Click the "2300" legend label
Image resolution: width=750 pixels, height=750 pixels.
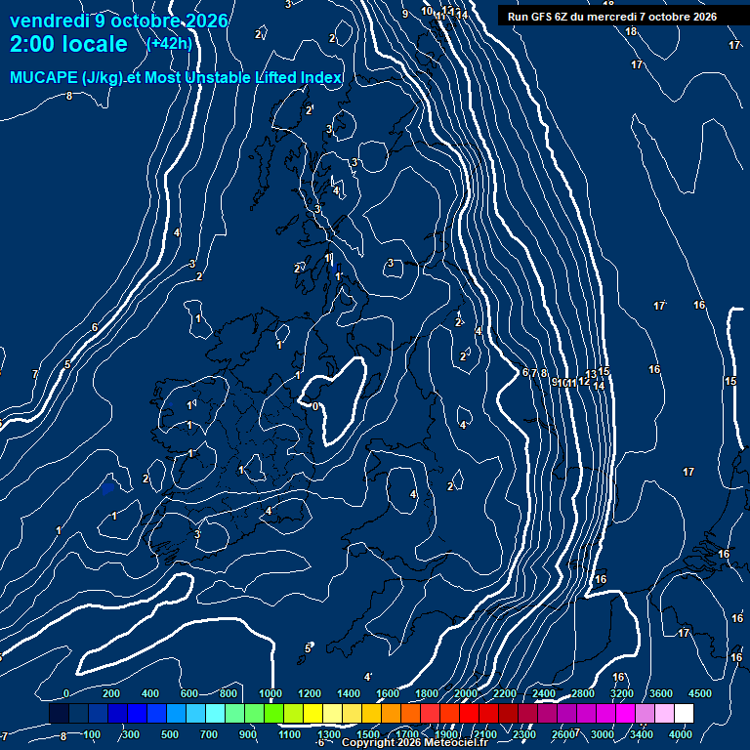524,734
